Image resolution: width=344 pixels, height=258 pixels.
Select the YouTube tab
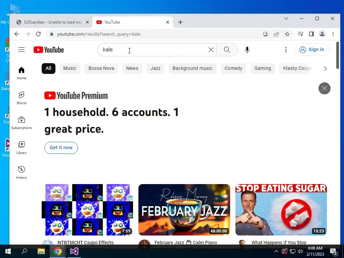point(133,22)
